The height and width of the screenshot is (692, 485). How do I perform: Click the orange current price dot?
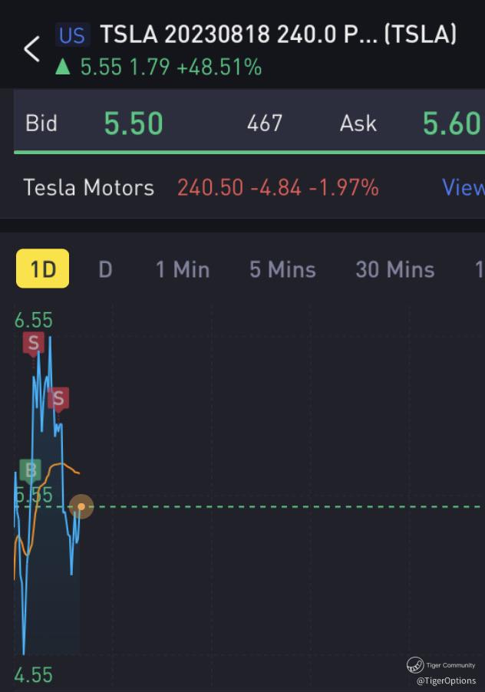coord(81,506)
